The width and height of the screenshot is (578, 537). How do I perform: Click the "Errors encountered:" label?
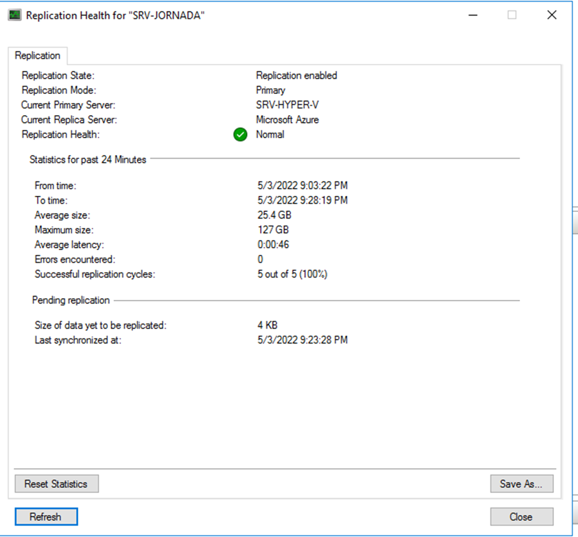tap(75, 259)
